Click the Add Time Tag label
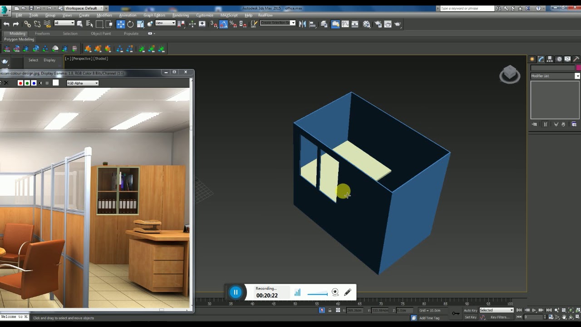This screenshot has width=581, height=327. click(x=429, y=318)
